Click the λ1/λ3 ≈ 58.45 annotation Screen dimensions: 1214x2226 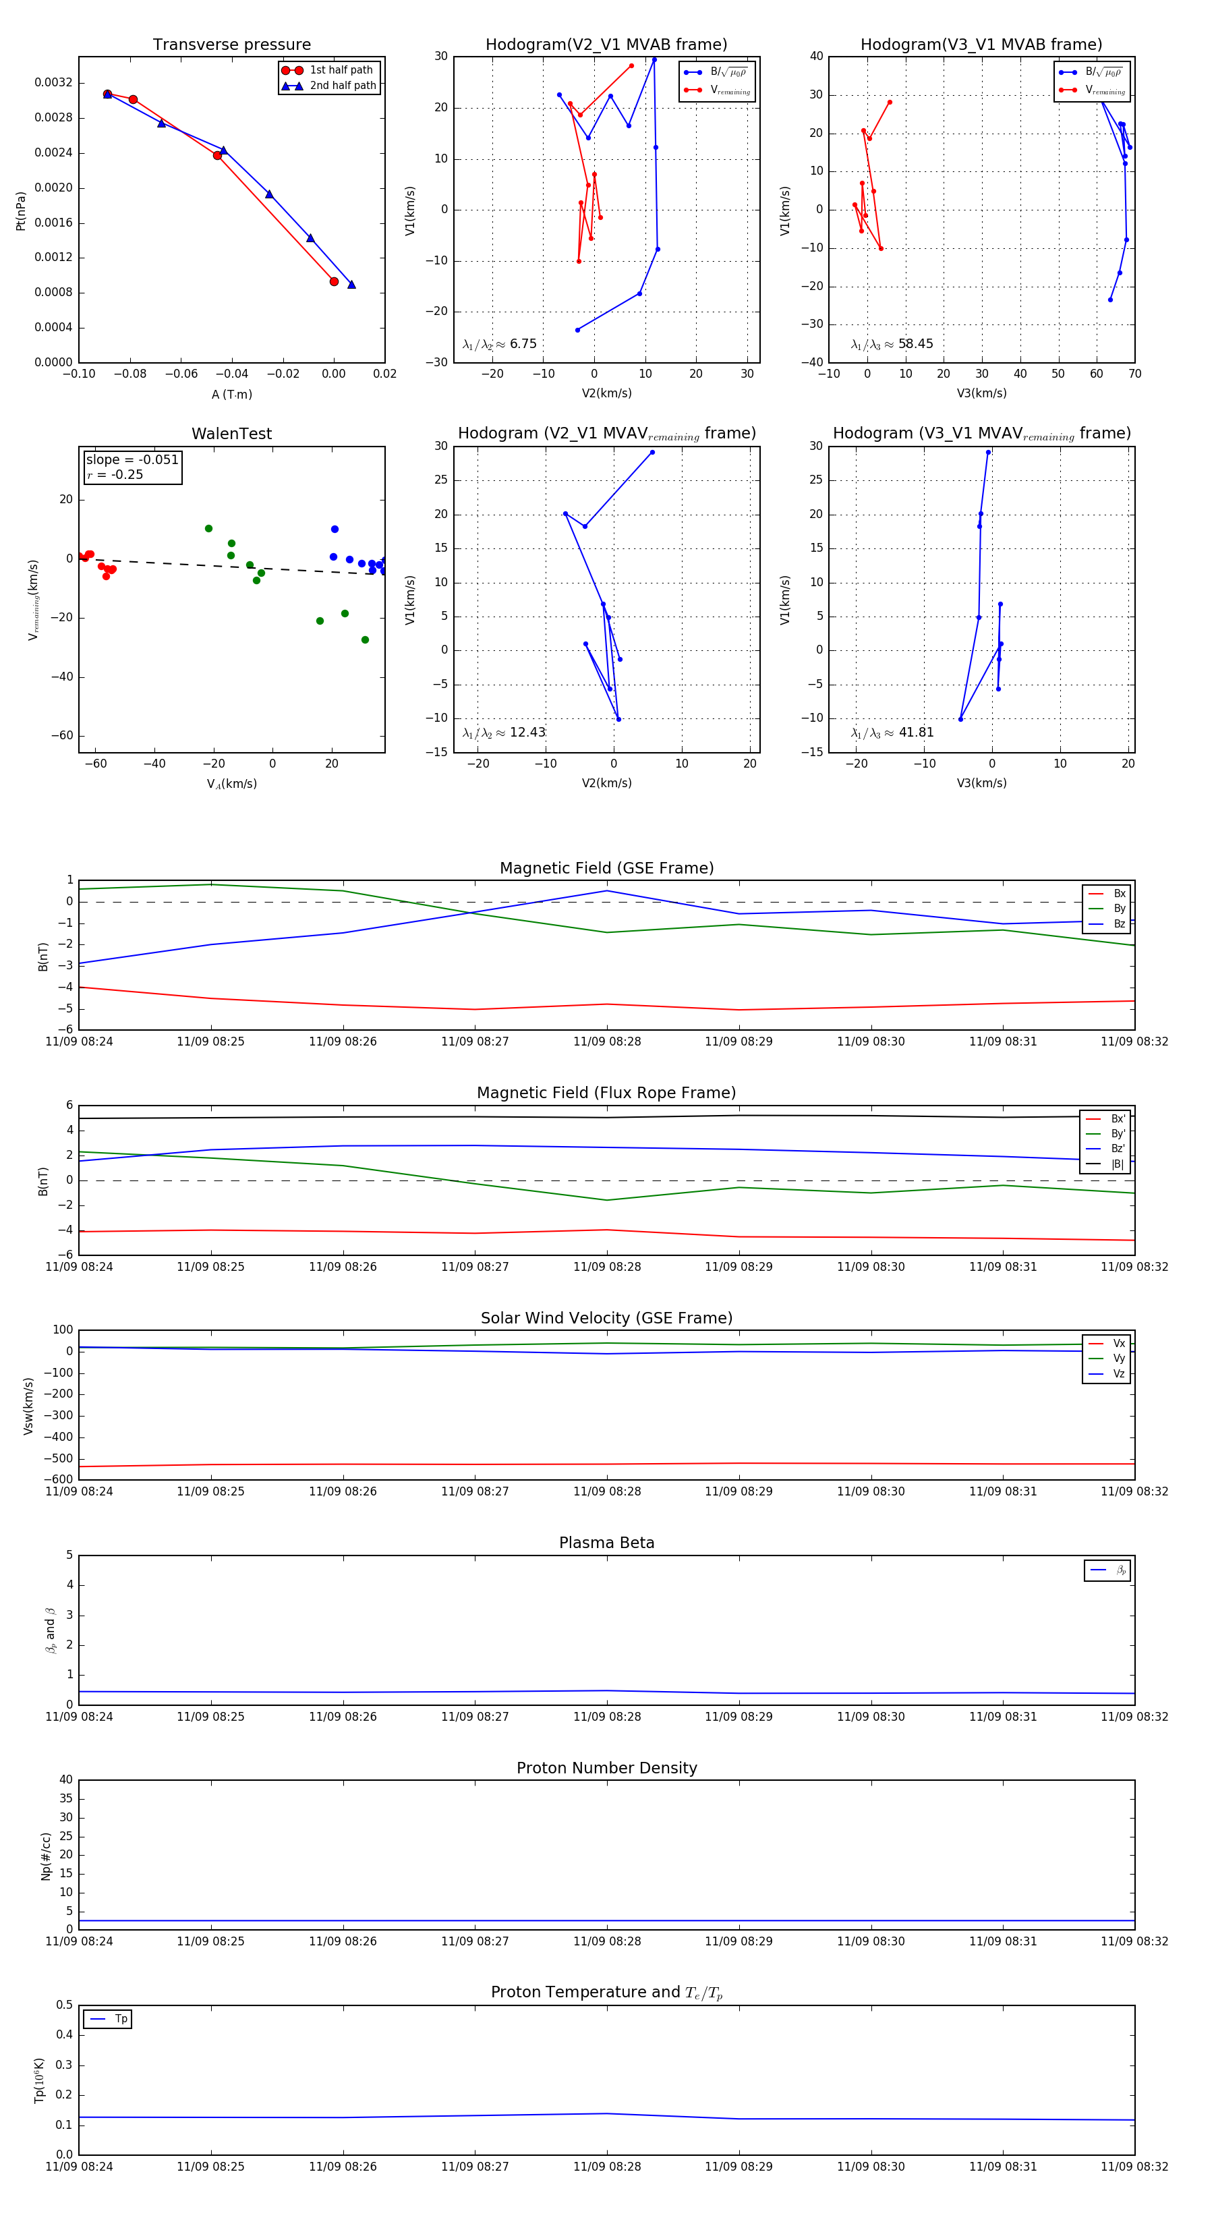pyautogui.click(x=892, y=344)
